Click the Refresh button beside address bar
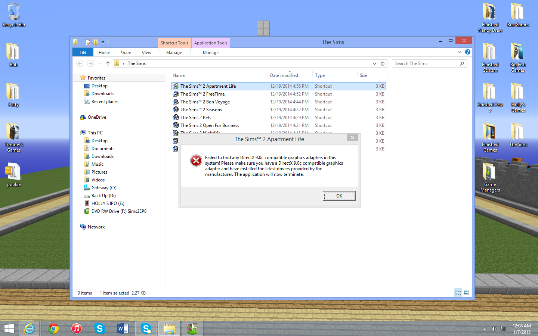 point(383,63)
